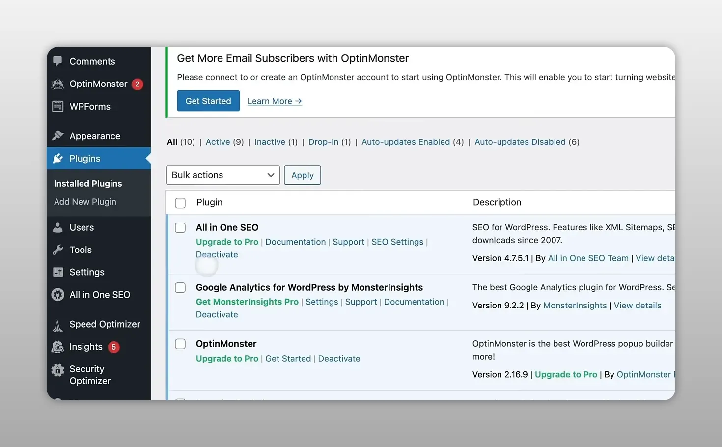Go to Installed Plugins submenu

pyautogui.click(x=88, y=183)
